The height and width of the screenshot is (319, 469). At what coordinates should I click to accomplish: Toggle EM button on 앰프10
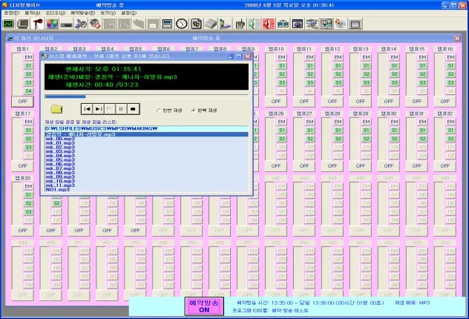(281, 57)
